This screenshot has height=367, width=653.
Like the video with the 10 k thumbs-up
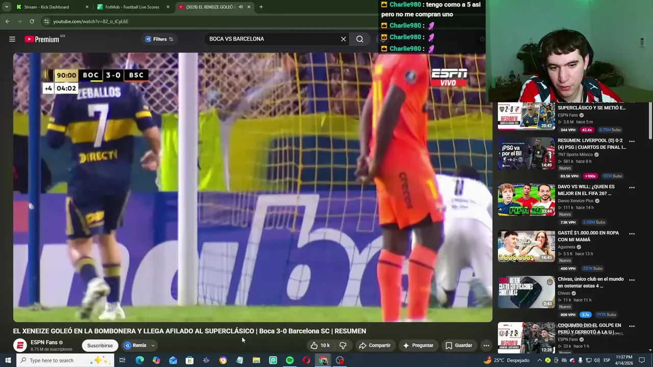click(x=320, y=346)
